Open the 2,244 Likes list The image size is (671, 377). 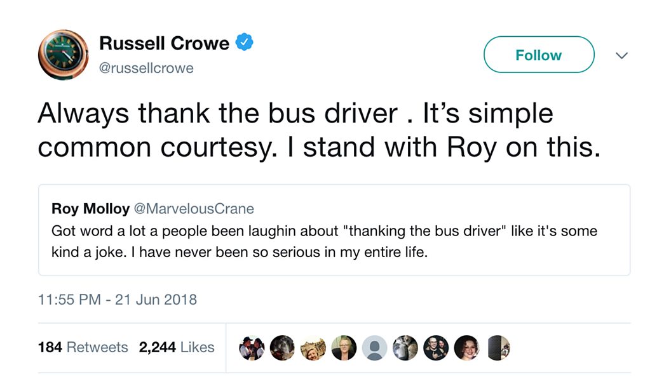point(177,347)
